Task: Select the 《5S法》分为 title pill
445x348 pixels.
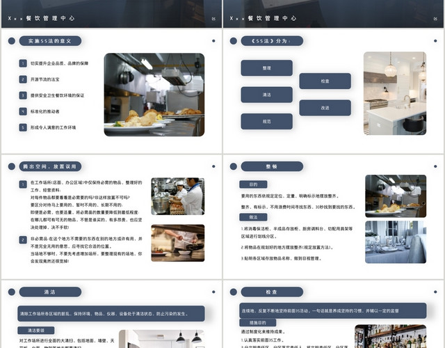Action: tap(272, 41)
